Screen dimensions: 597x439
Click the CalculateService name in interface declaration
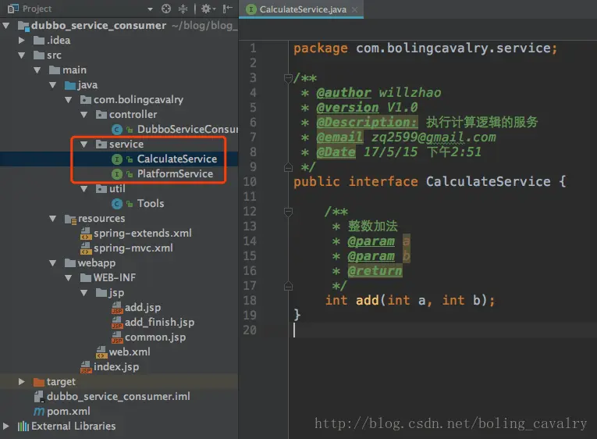488,181
